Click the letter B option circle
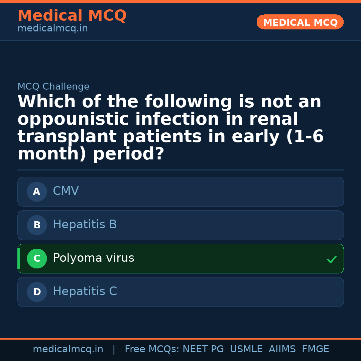The width and height of the screenshot is (361, 361). click(37, 225)
